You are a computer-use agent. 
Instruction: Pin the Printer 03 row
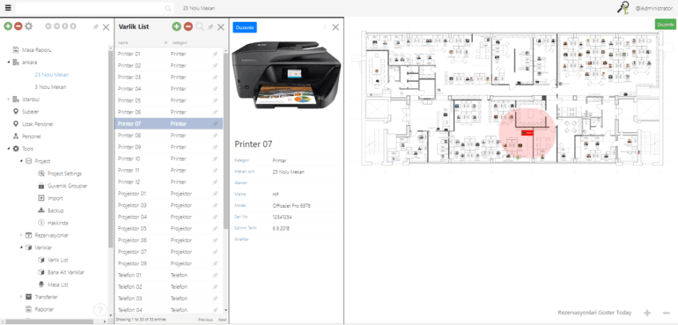point(215,77)
